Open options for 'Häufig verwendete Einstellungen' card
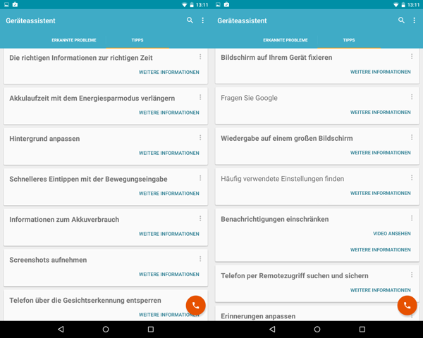Screen dimensions: 423x338 pos(412,177)
